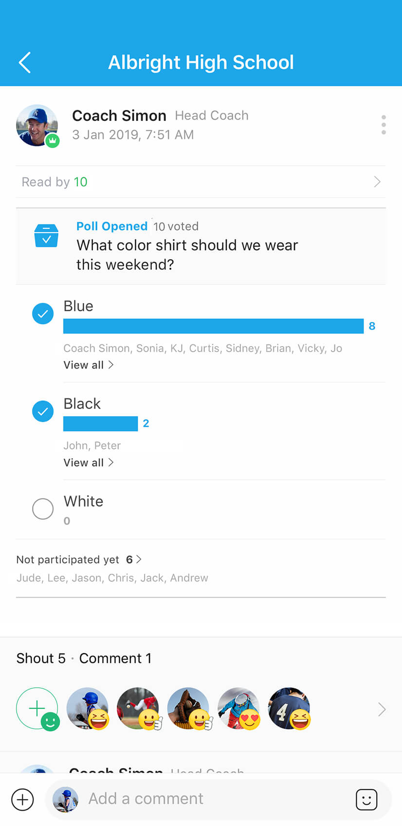Switch to the Shout 5 tab
This screenshot has height=826, width=402.
(41, 658)
